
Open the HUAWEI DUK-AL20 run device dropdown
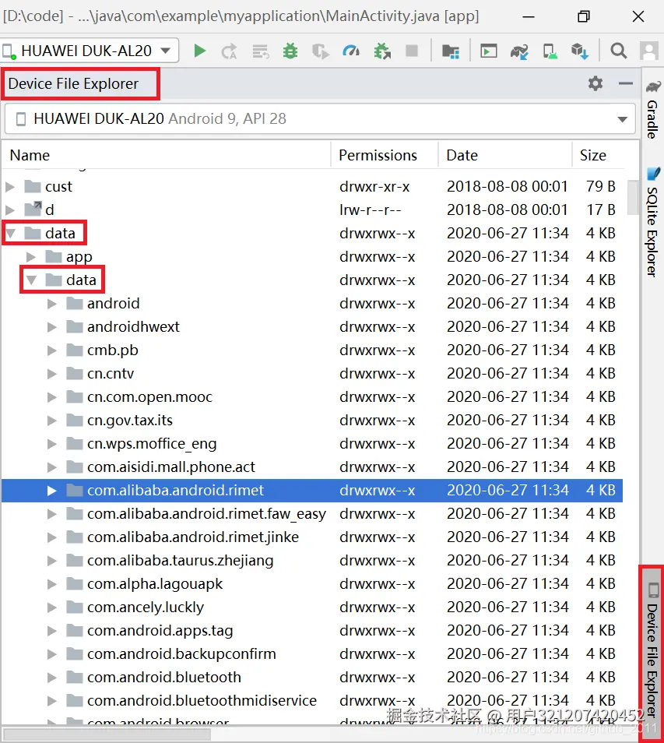click(90, 51)
